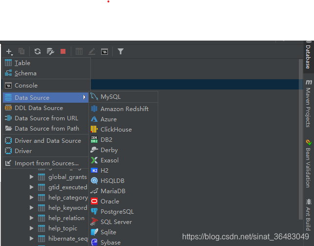
Task: Choose Data Source from Path
Action: (x=45, y=129)
